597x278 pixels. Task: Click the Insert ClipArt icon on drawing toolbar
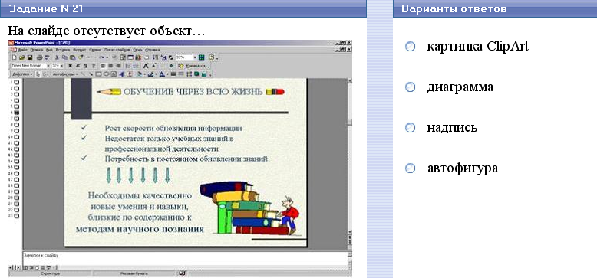point(130,74)
